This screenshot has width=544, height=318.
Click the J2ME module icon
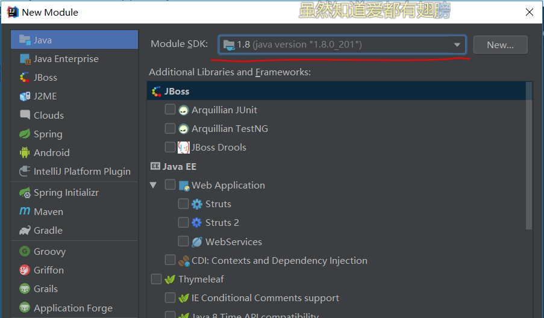click(25, 96)
